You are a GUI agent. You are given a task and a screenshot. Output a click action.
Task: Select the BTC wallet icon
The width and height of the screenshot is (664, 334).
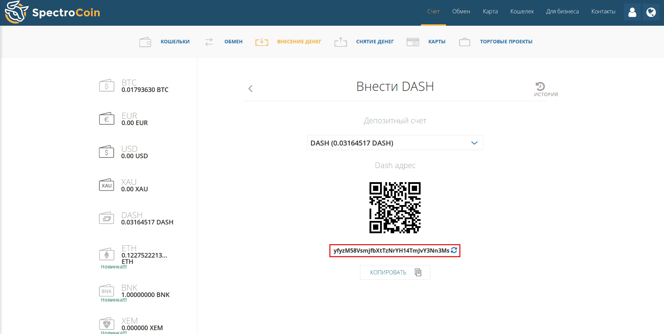(106, 86)
